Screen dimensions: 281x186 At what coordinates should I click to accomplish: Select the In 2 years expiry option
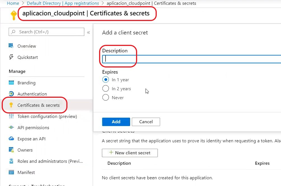[x=106, y=89]
